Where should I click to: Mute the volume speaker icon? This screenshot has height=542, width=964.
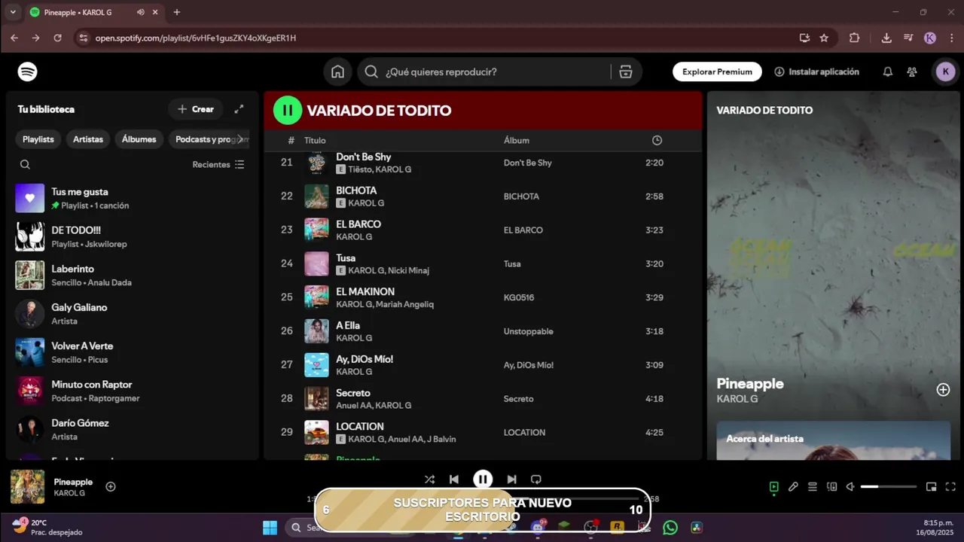[x=850, y=486]
